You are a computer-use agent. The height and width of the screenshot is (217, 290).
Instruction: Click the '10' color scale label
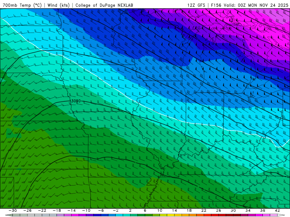tap(160, 210)
